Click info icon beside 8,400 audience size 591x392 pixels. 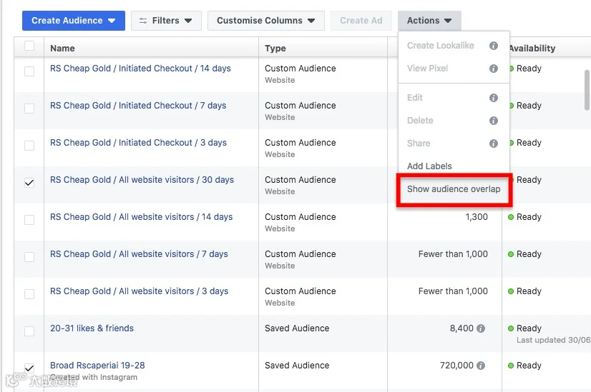point(481,328)
